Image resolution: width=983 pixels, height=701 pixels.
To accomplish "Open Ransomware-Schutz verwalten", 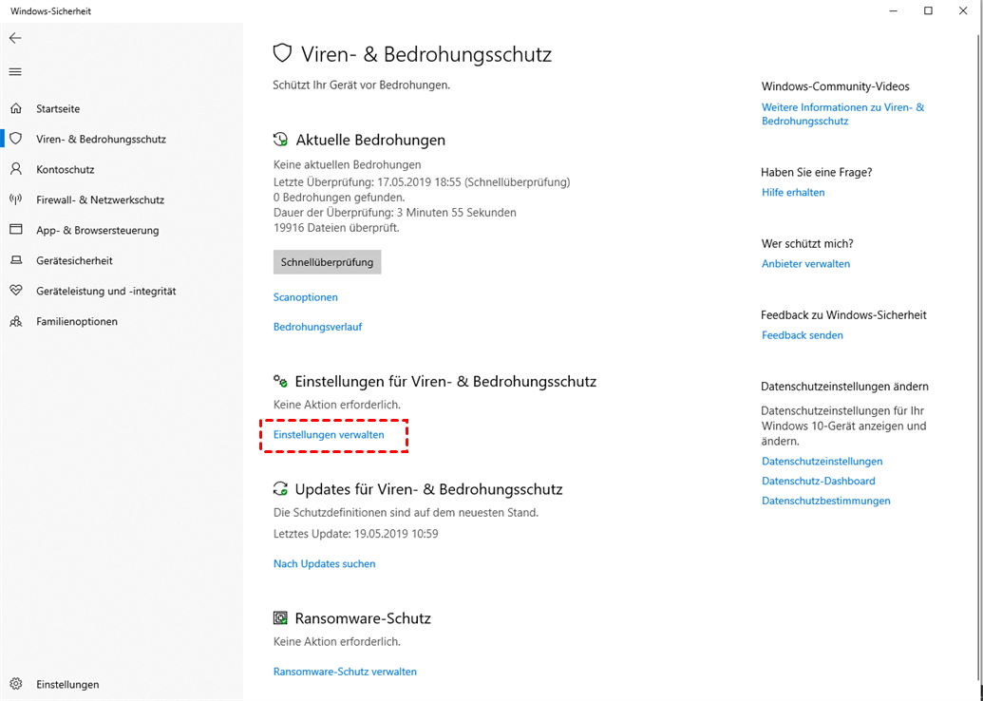I will (x=345, y=672).
